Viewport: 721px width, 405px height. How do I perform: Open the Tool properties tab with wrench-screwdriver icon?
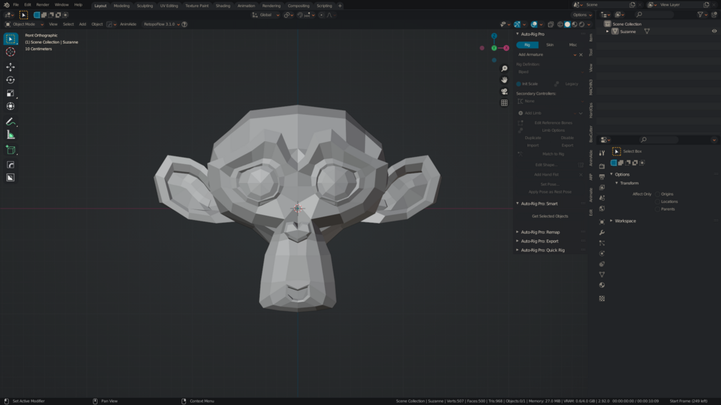tap(602, 153)
